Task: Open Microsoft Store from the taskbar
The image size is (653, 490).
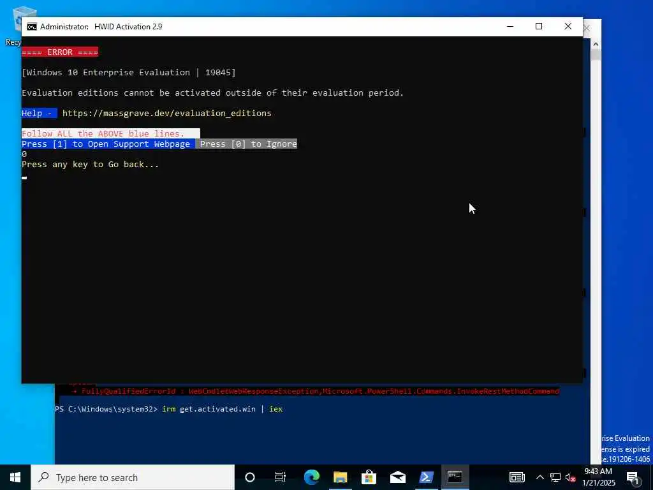Action: pyautogui.click(x=369, y=477)
